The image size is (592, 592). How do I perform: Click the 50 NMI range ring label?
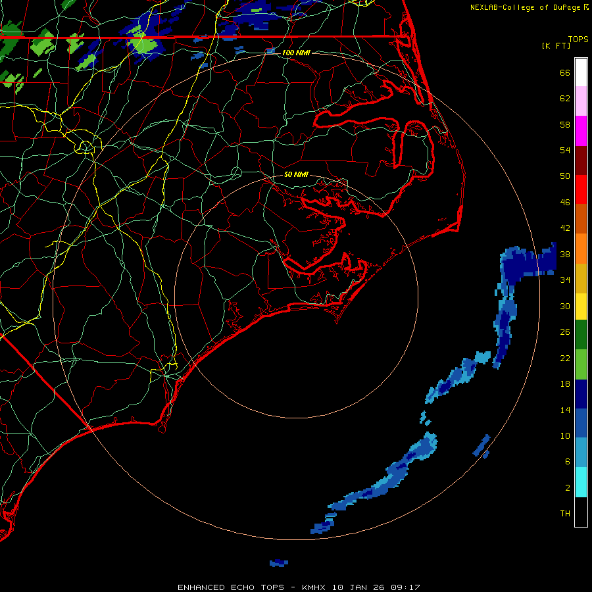click(296, 174)
